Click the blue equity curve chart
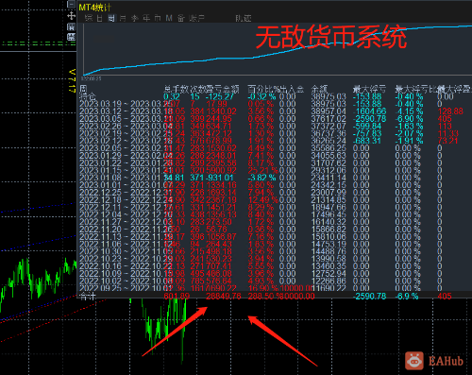 pos(277,50)
